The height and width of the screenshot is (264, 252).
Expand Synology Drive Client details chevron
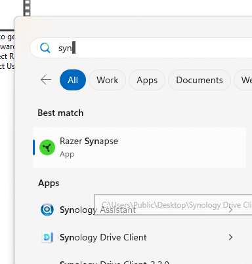[x=230, y=237]
